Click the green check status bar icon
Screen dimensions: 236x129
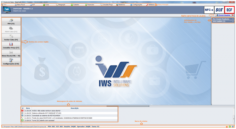click(x=230, y=127)
